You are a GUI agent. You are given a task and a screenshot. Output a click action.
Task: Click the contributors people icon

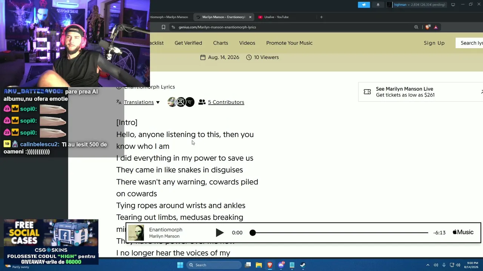click(x=202, y=102)
